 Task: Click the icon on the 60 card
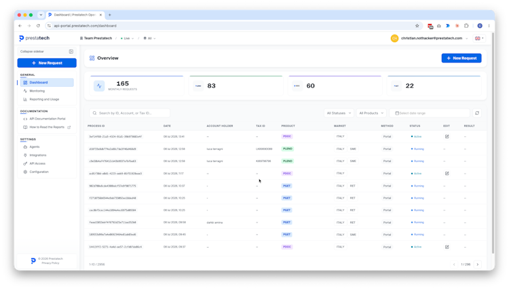[x=297, y=86]
